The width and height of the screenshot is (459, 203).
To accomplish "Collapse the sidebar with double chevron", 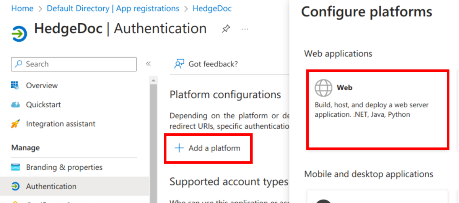I will click(148, 64).
